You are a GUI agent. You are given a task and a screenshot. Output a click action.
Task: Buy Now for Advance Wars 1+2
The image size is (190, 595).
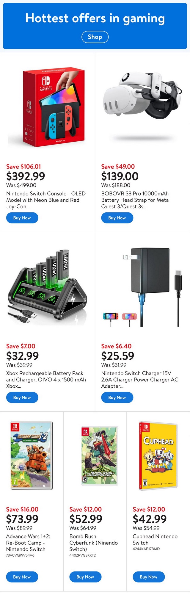click(22, 577)
